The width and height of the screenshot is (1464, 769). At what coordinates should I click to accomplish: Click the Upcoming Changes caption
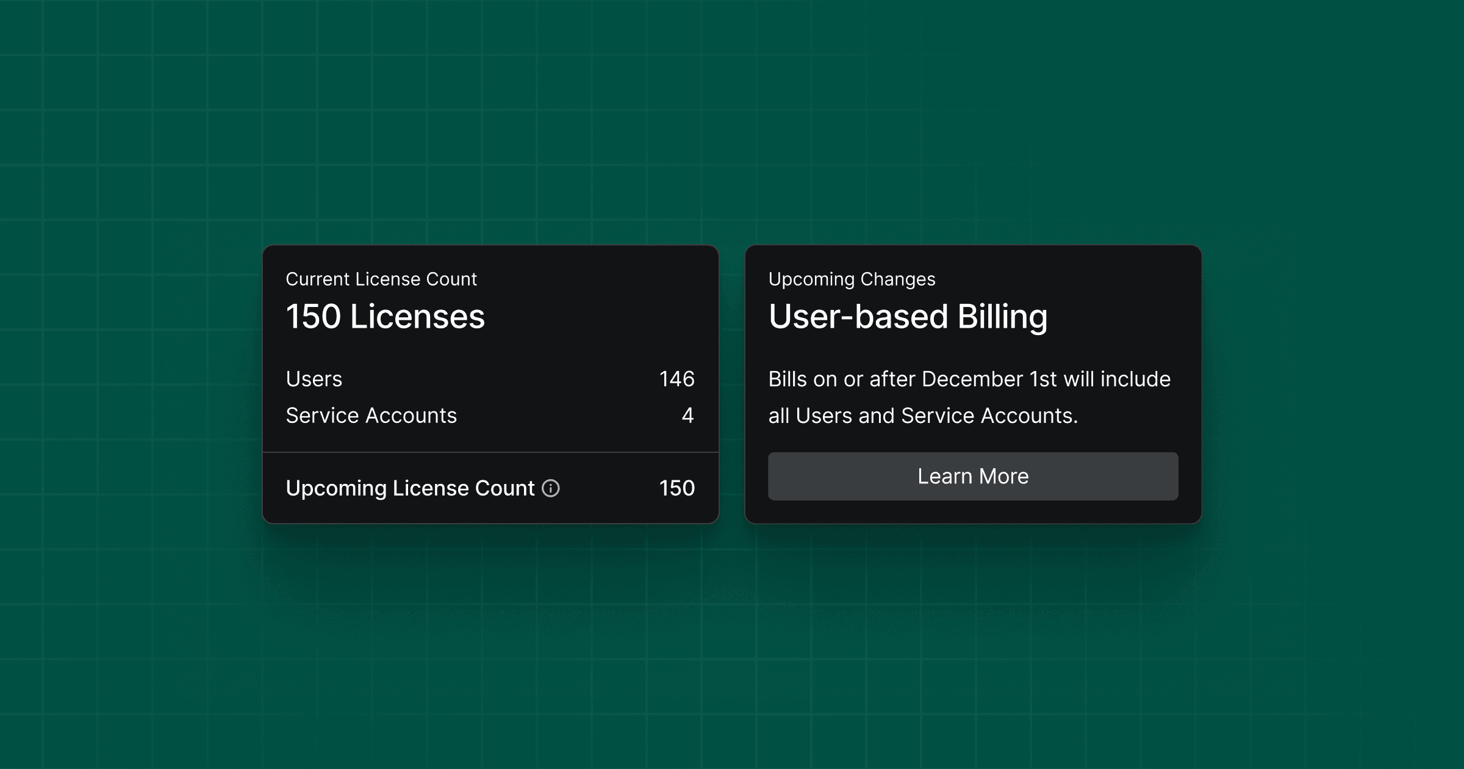point(852,279)
